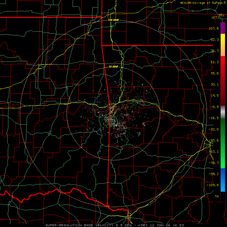Screen dimensions: 227x227
Task: Click the gray near-zero segment of color bar
Action: coord(223,112)
